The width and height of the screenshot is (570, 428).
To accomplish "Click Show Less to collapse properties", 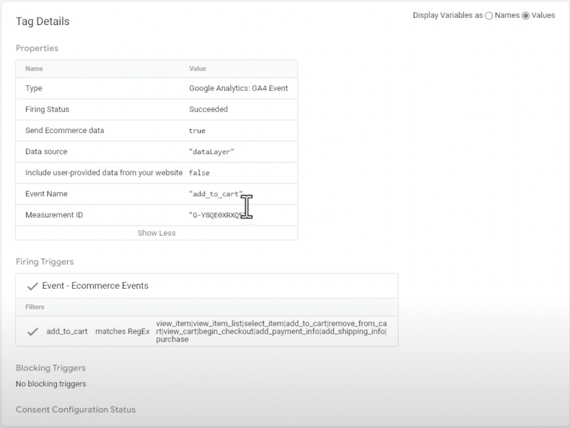I will 156,233.
